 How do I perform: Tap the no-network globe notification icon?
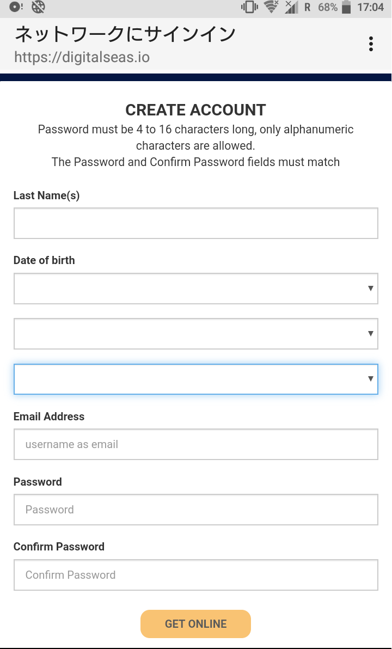pos(38,7)
